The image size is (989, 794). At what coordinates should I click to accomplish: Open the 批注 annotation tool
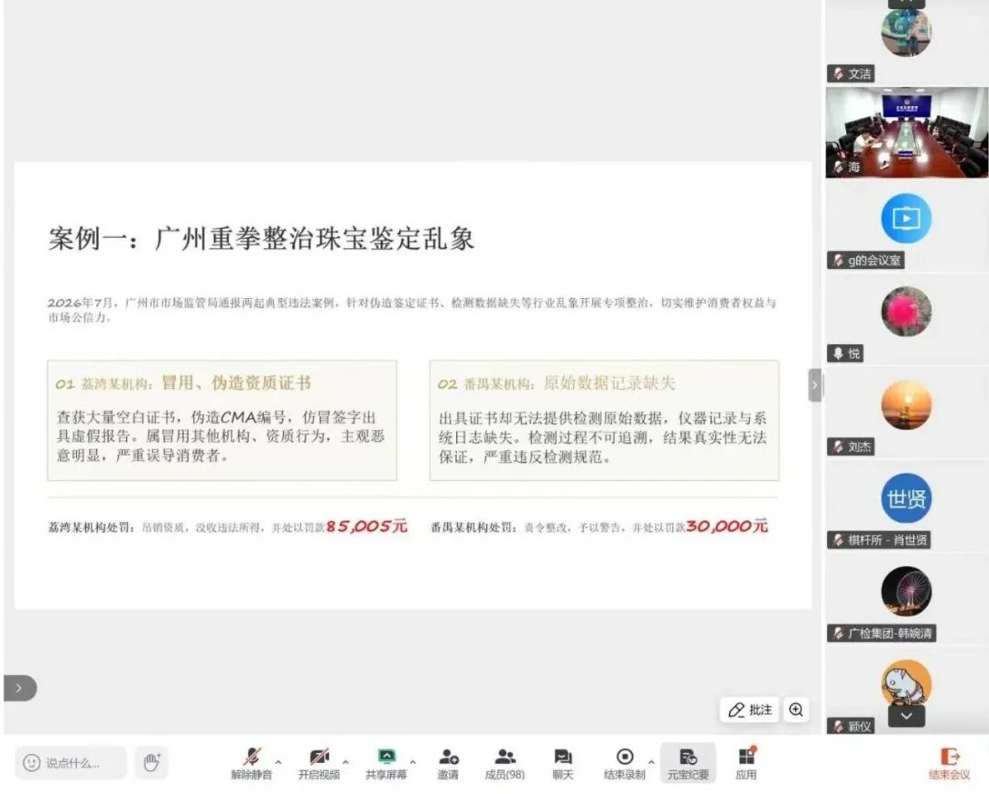point(749,710)
